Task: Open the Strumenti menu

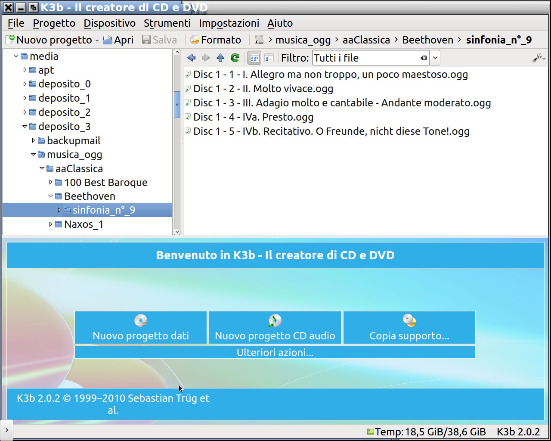Action: [x=167, y=23]
